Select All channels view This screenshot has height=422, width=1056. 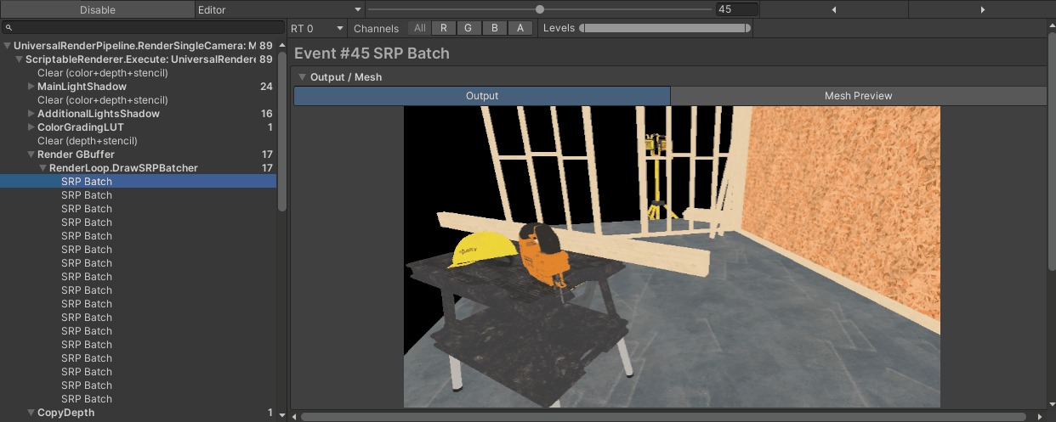[419, 28]
